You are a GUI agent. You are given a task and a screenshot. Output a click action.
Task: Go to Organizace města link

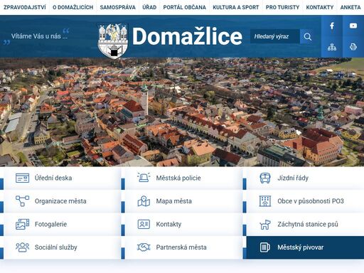point(60,201)
